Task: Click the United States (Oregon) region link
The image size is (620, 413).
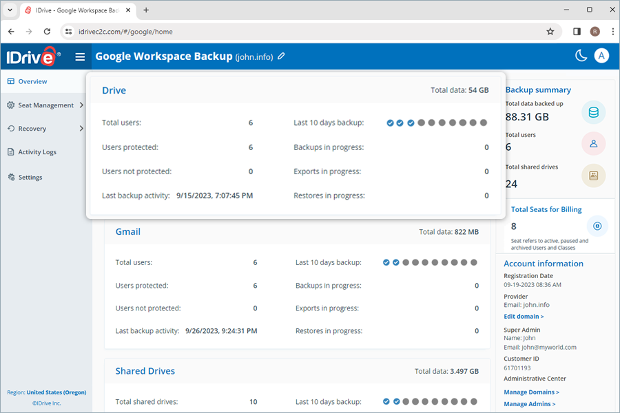Action: pyautogui.click(x=56, y=392)
